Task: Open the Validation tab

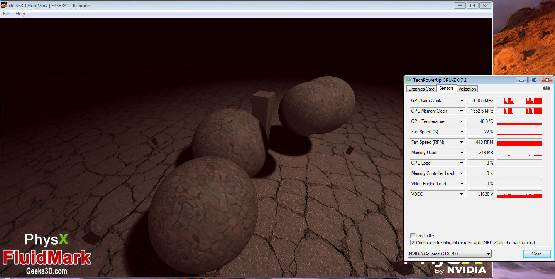Action: [x=467, y=89]
